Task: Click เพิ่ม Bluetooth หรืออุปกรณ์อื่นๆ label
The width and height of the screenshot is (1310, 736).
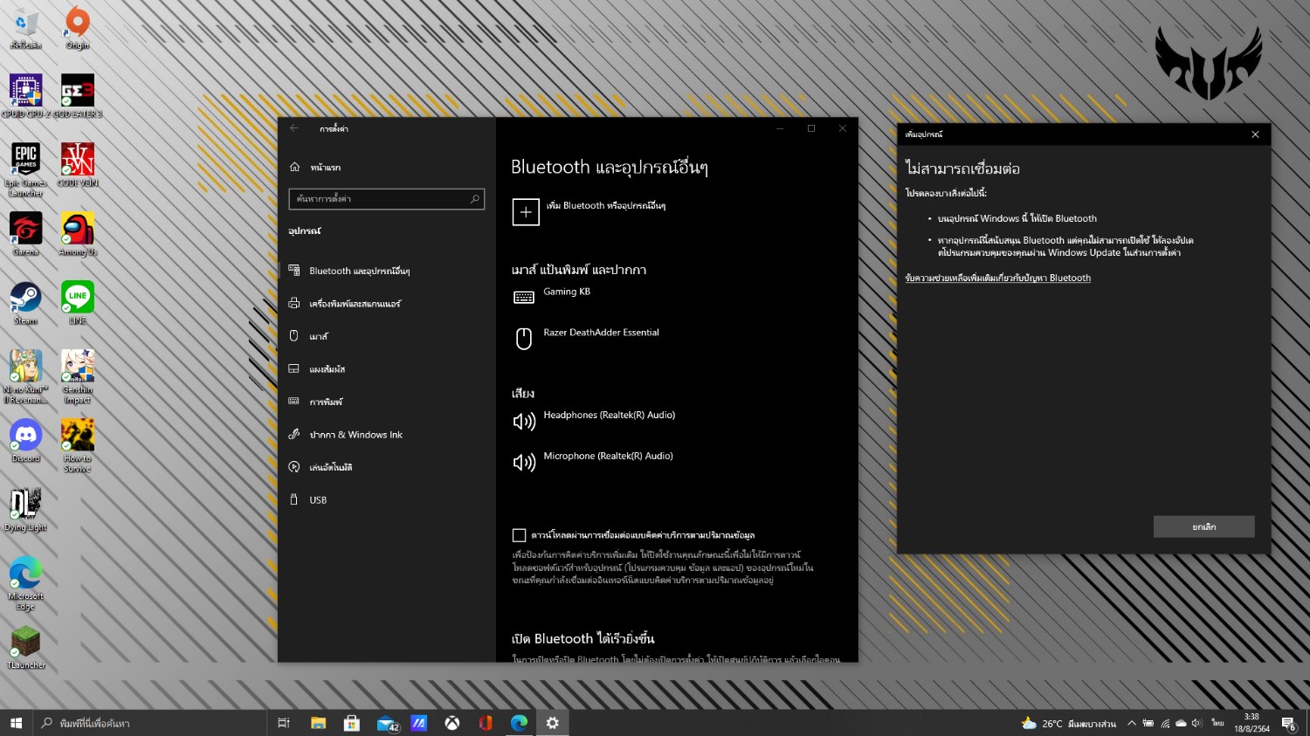Action: (x=605, y=206)
